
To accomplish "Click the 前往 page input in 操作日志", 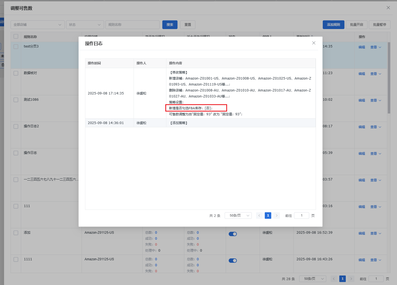I will tap(302, 216).
